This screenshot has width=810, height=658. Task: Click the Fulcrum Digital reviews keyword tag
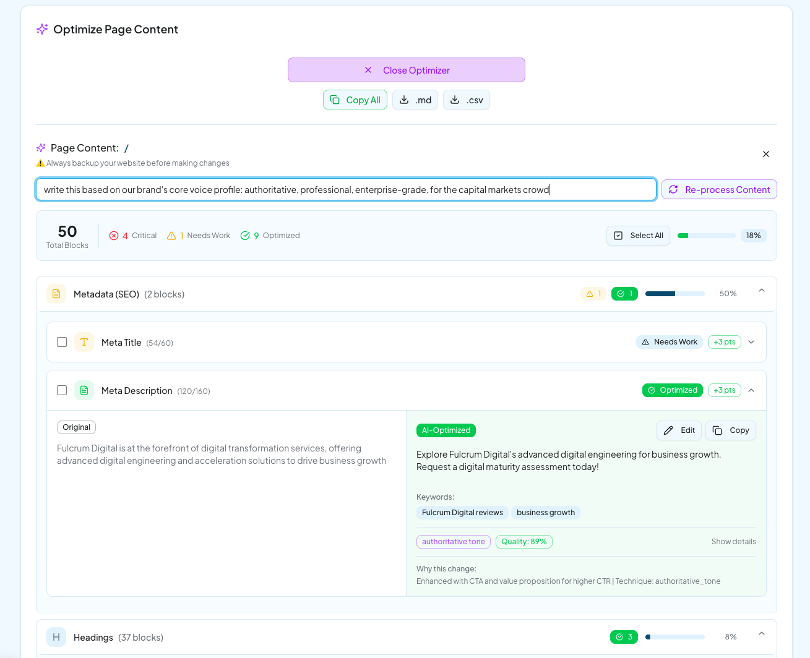pyautogui.click(x=462, y=513)
